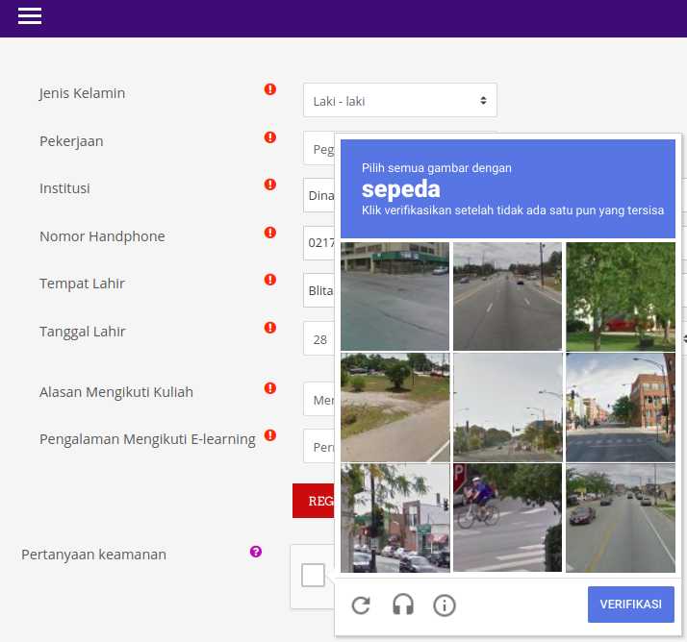Open the Pengalaman Mengikuti E-learning dropdown
The height and width of the screenshot is (642, 687).
pos(319,446)
